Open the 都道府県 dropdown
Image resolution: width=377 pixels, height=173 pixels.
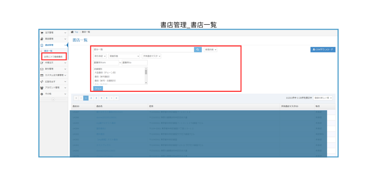[210, 50]
